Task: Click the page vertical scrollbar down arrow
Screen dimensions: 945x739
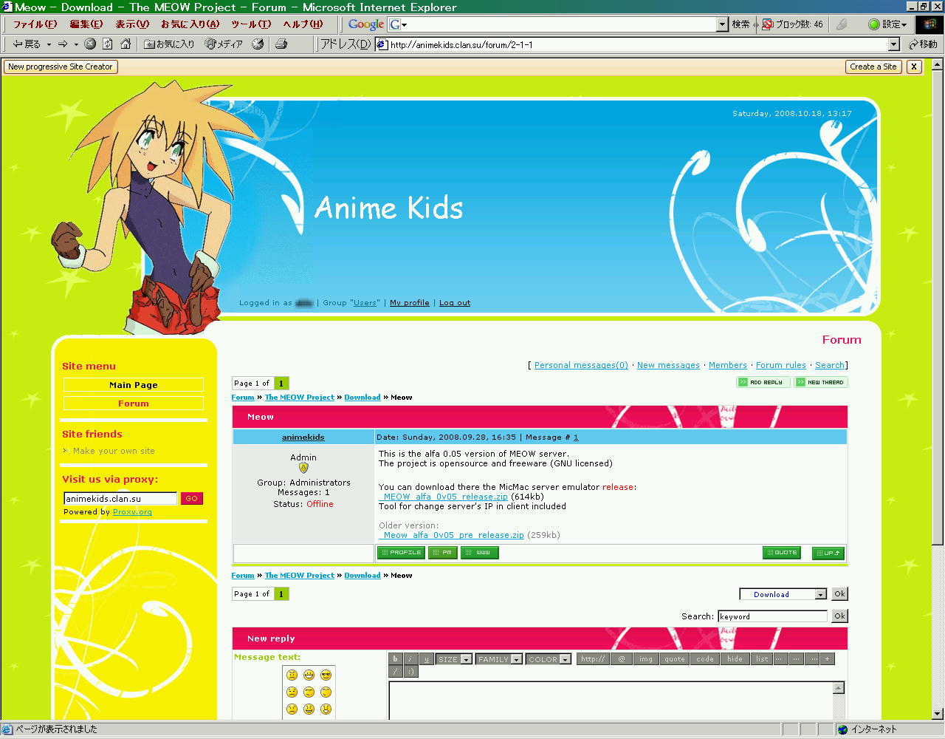Action: coord(938,714)
